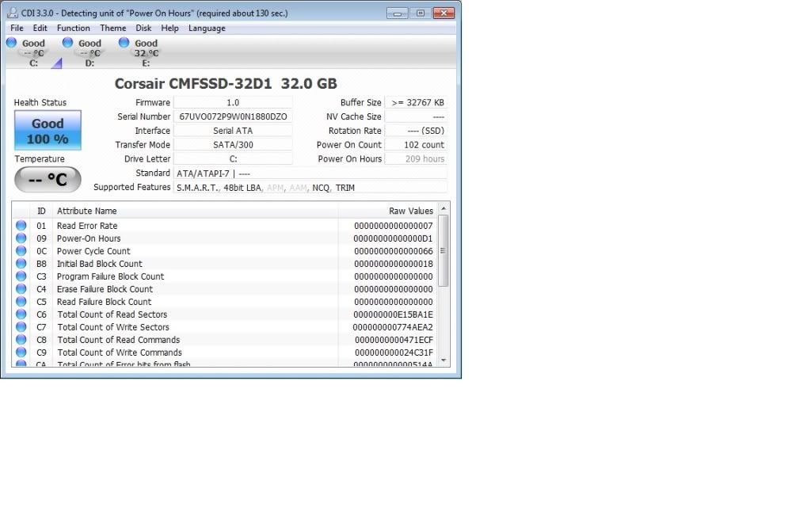This screenshot has width=811, height=507.
Task: Click the Drive Letter field showing C:
Action: pos(233,158)
